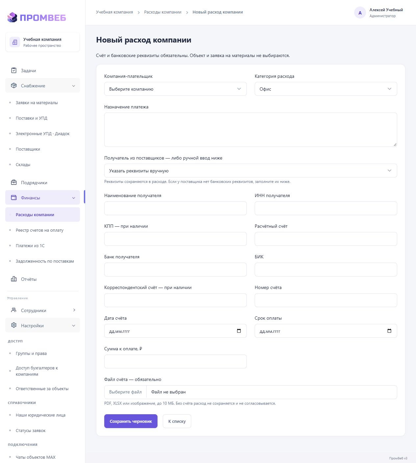This screenshot has width=416, height=463.
Task: Open Склады in the sidebar
Action: pos(23,165)
